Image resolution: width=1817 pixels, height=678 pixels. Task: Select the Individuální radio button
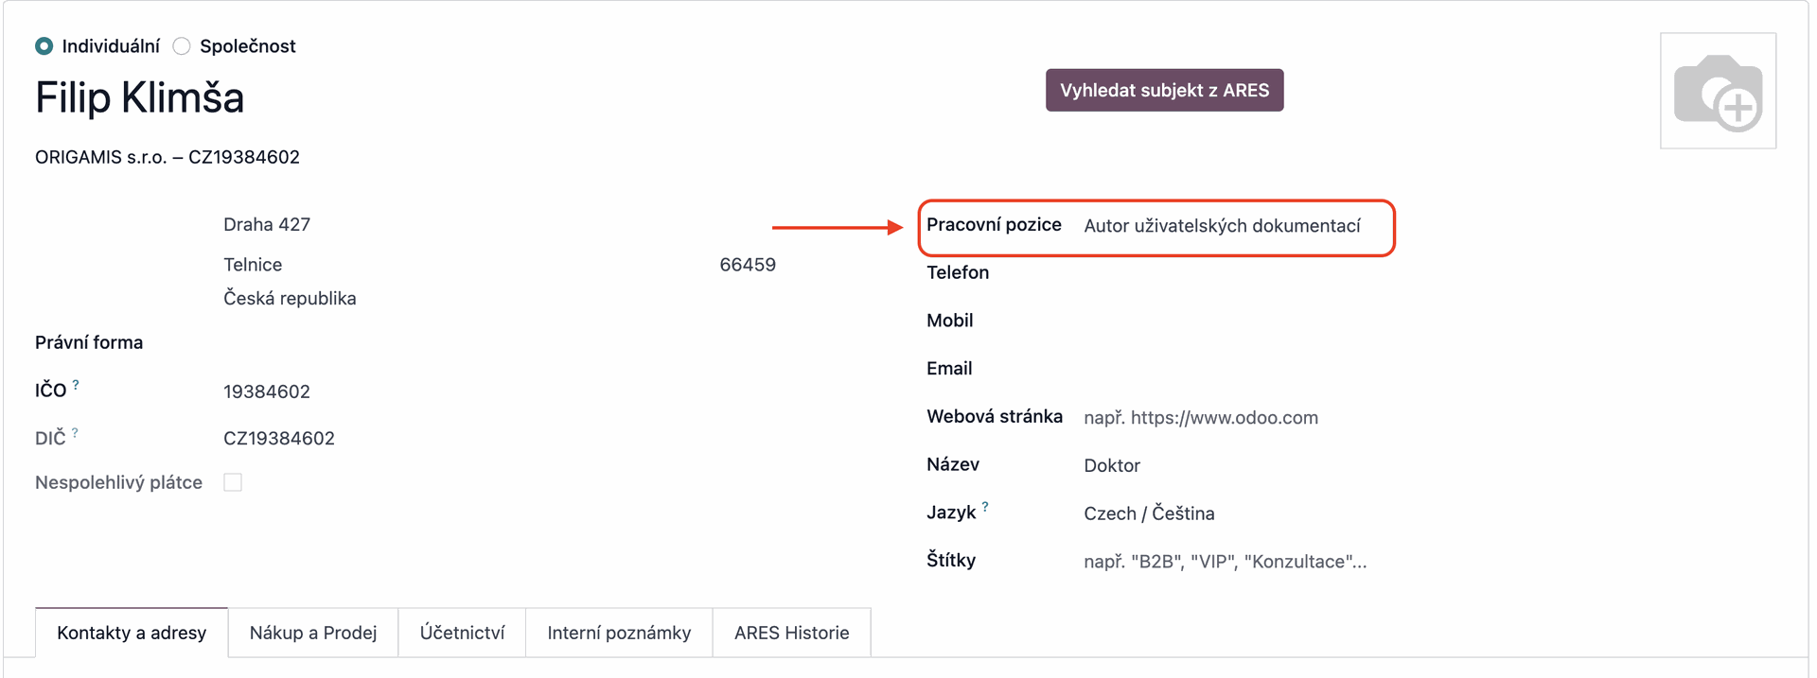click(44, 46)
